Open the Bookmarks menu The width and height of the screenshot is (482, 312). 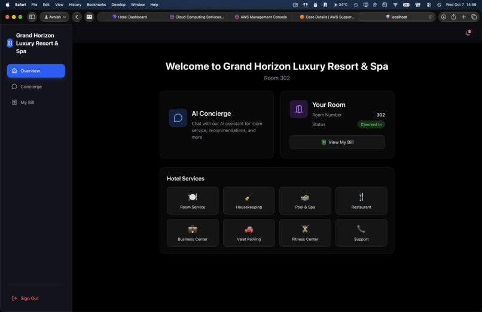pyautogui.click(x=96, y=5)
